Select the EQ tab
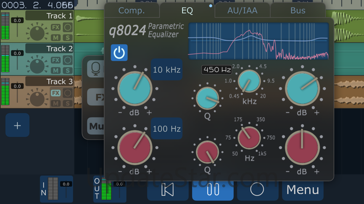Viewport: 364px width, 204px height. click(x=187, y=10)
